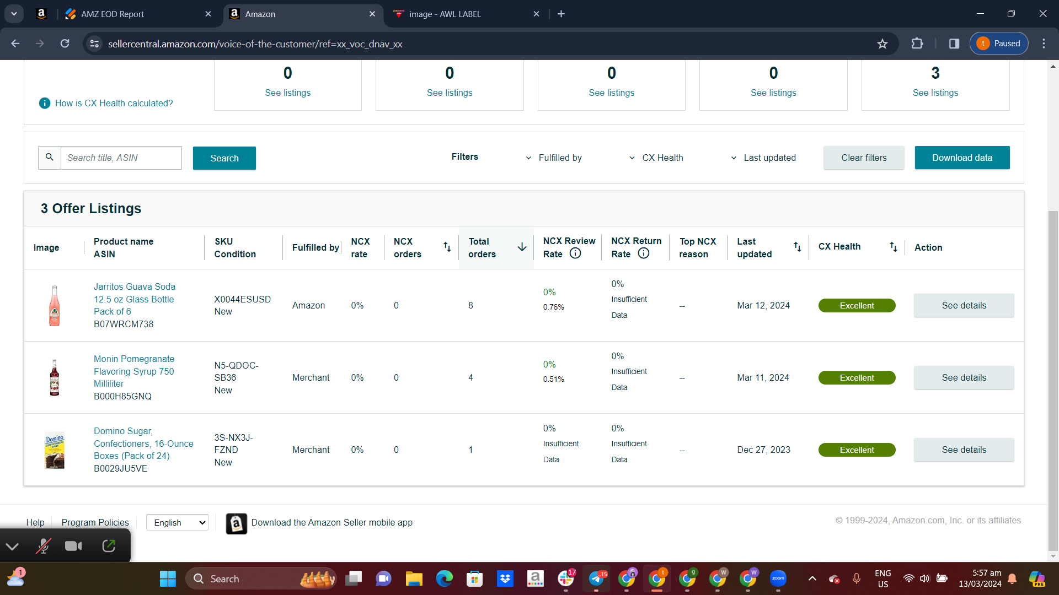This screenshot has width=1059, height=595.
Task: Sort by Total orders down arrow
Action: [x=522, y=247]
